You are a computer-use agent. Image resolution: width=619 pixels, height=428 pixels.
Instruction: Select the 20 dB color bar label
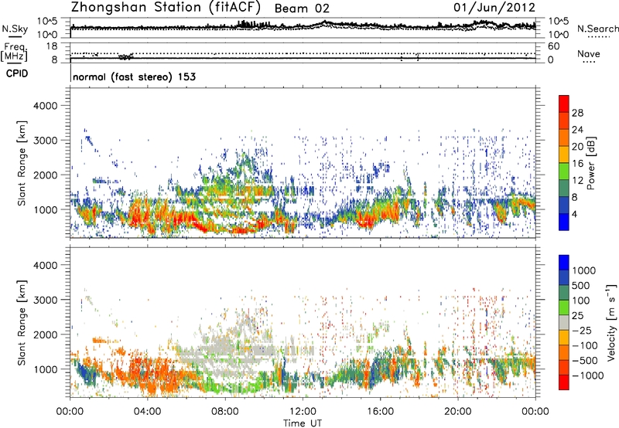click(x=577, y=147)
